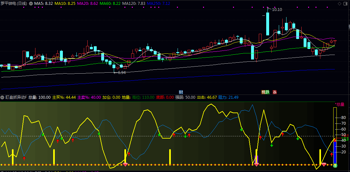Expand the dropdown next to 罗平锌电 (日线)
Viewport: 350px width, 172px height.
tap(31, 4)
